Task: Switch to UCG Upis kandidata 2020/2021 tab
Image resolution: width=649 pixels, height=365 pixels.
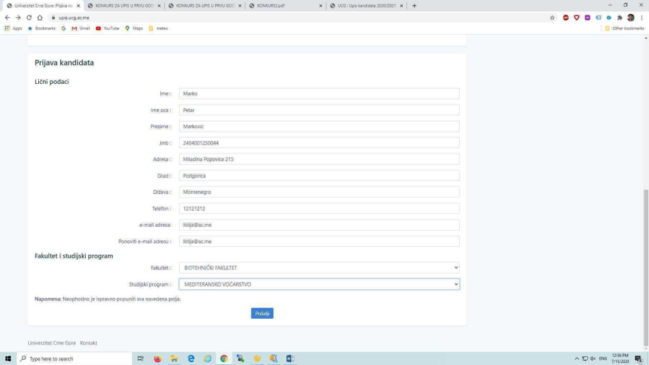Action: pyautogui.click(x=366, y=6)
